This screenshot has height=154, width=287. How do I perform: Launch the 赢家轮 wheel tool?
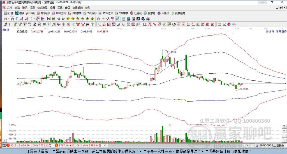point(150,13)
